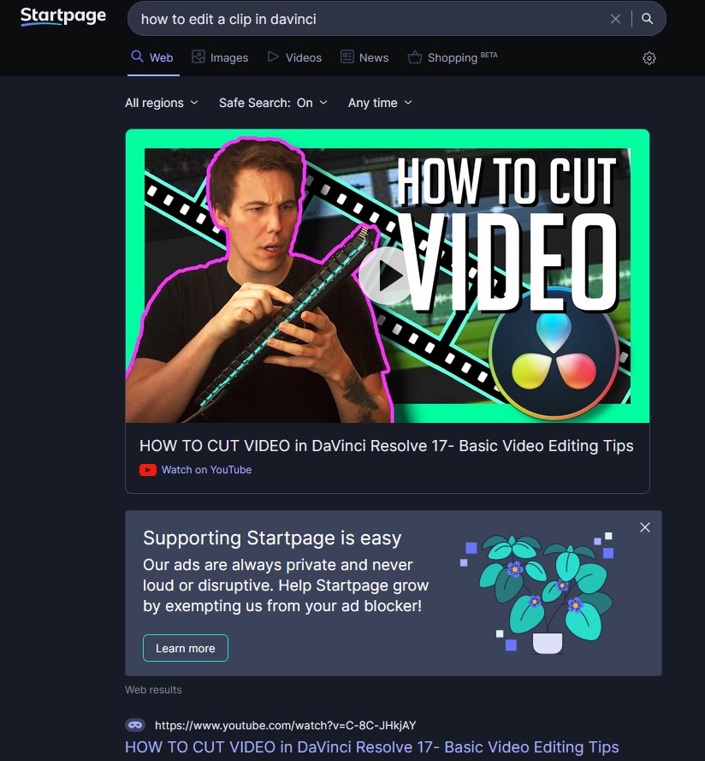The image size is (705, 761).
Task: Clear the search box text
Action: point(615,19)
